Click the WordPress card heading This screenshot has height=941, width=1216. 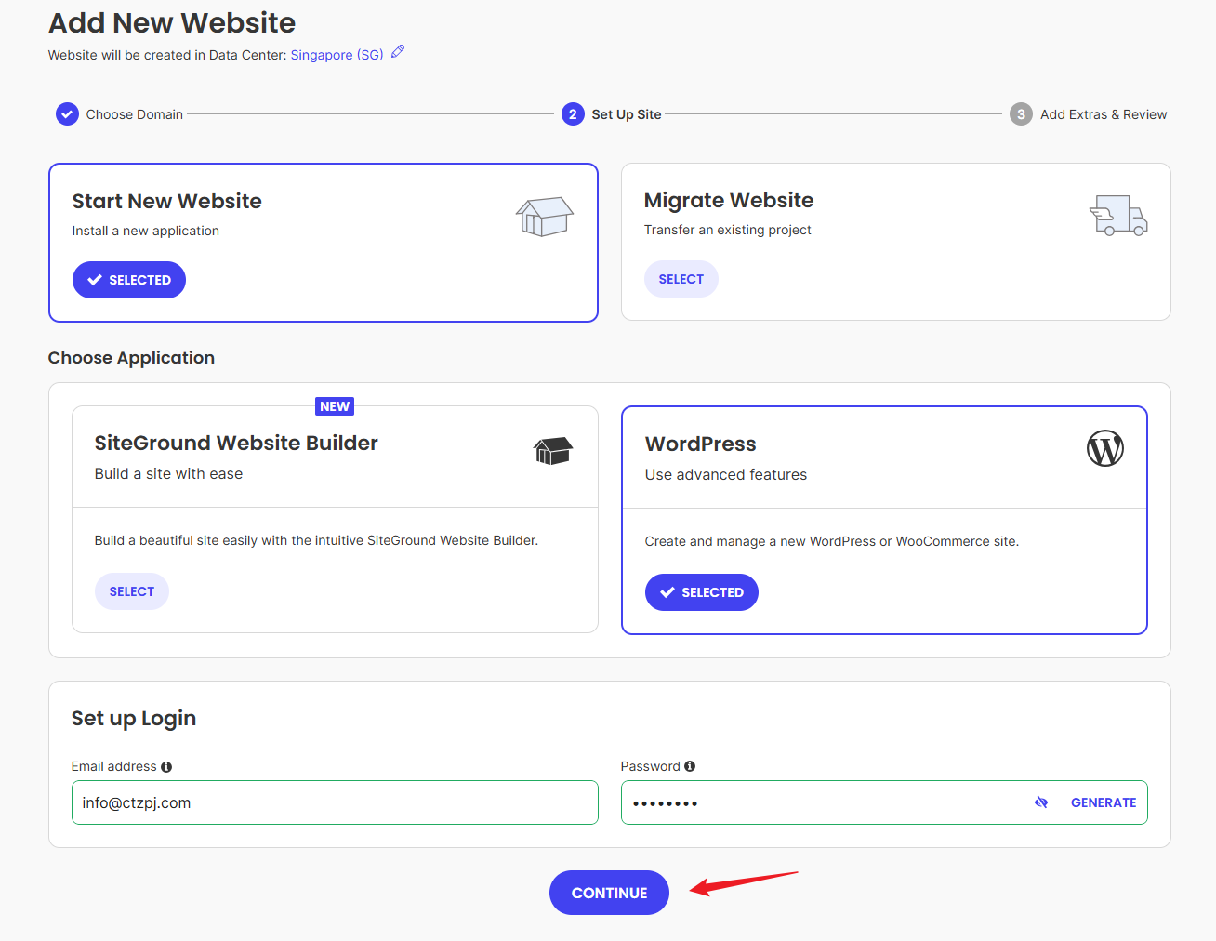701,444
